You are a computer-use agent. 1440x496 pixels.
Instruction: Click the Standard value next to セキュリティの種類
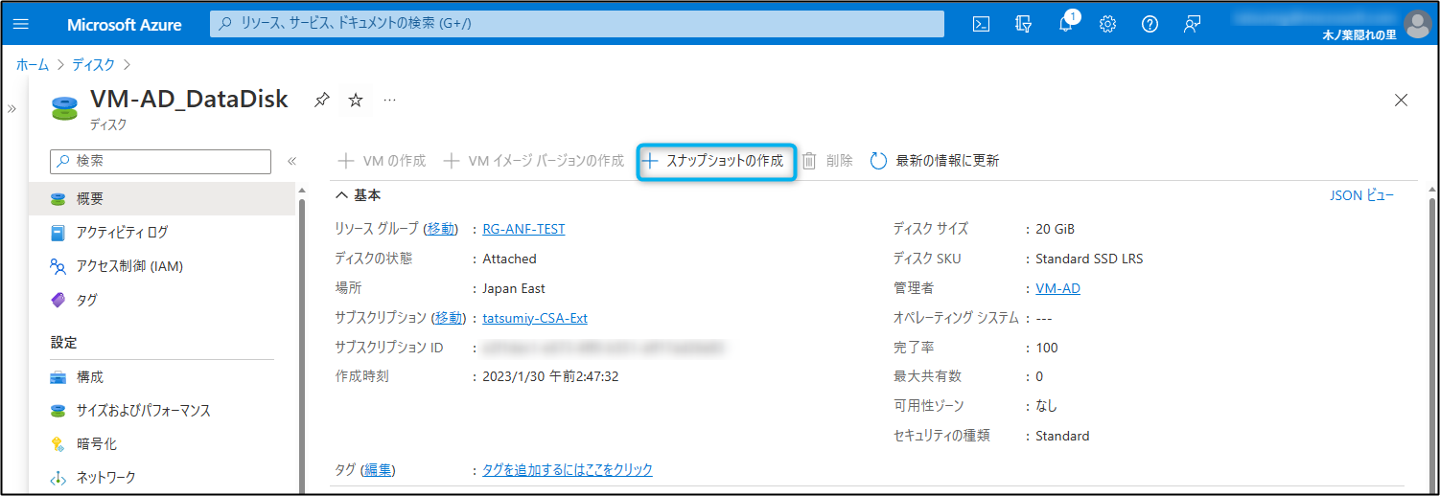click(x=1062, y=436)
